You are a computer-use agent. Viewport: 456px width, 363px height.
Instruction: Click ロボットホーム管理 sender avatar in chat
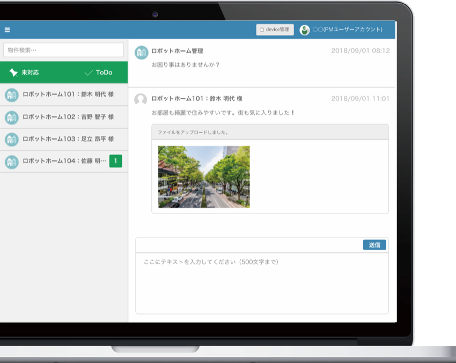click(142, 53)
